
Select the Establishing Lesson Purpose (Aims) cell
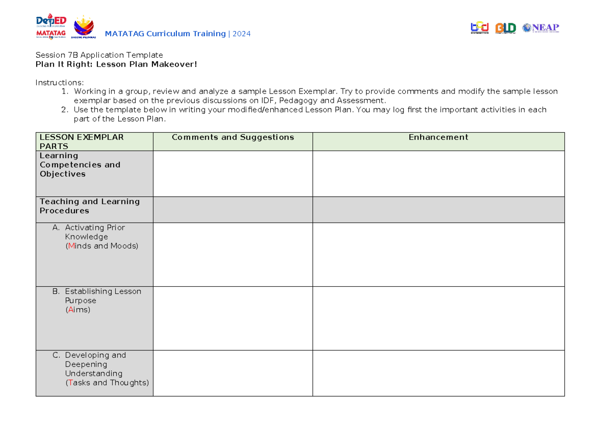(94, 317)
